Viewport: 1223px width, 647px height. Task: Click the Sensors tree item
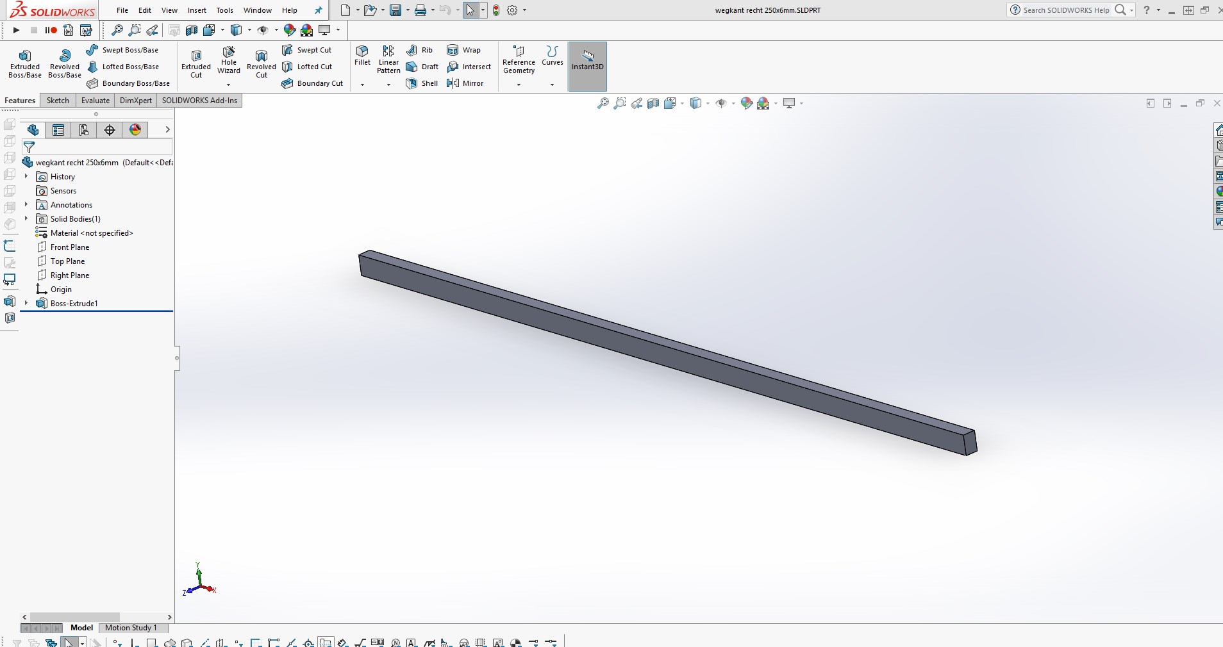56,190
